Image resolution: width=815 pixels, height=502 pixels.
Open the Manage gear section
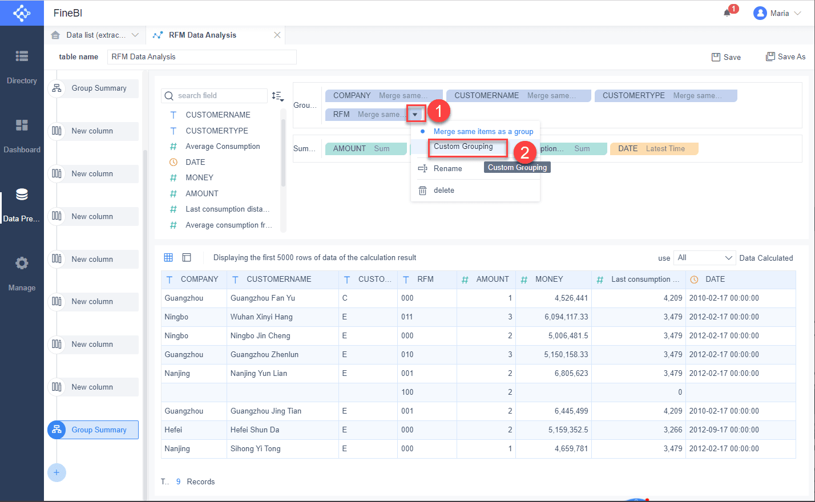[x=22, y=273]
